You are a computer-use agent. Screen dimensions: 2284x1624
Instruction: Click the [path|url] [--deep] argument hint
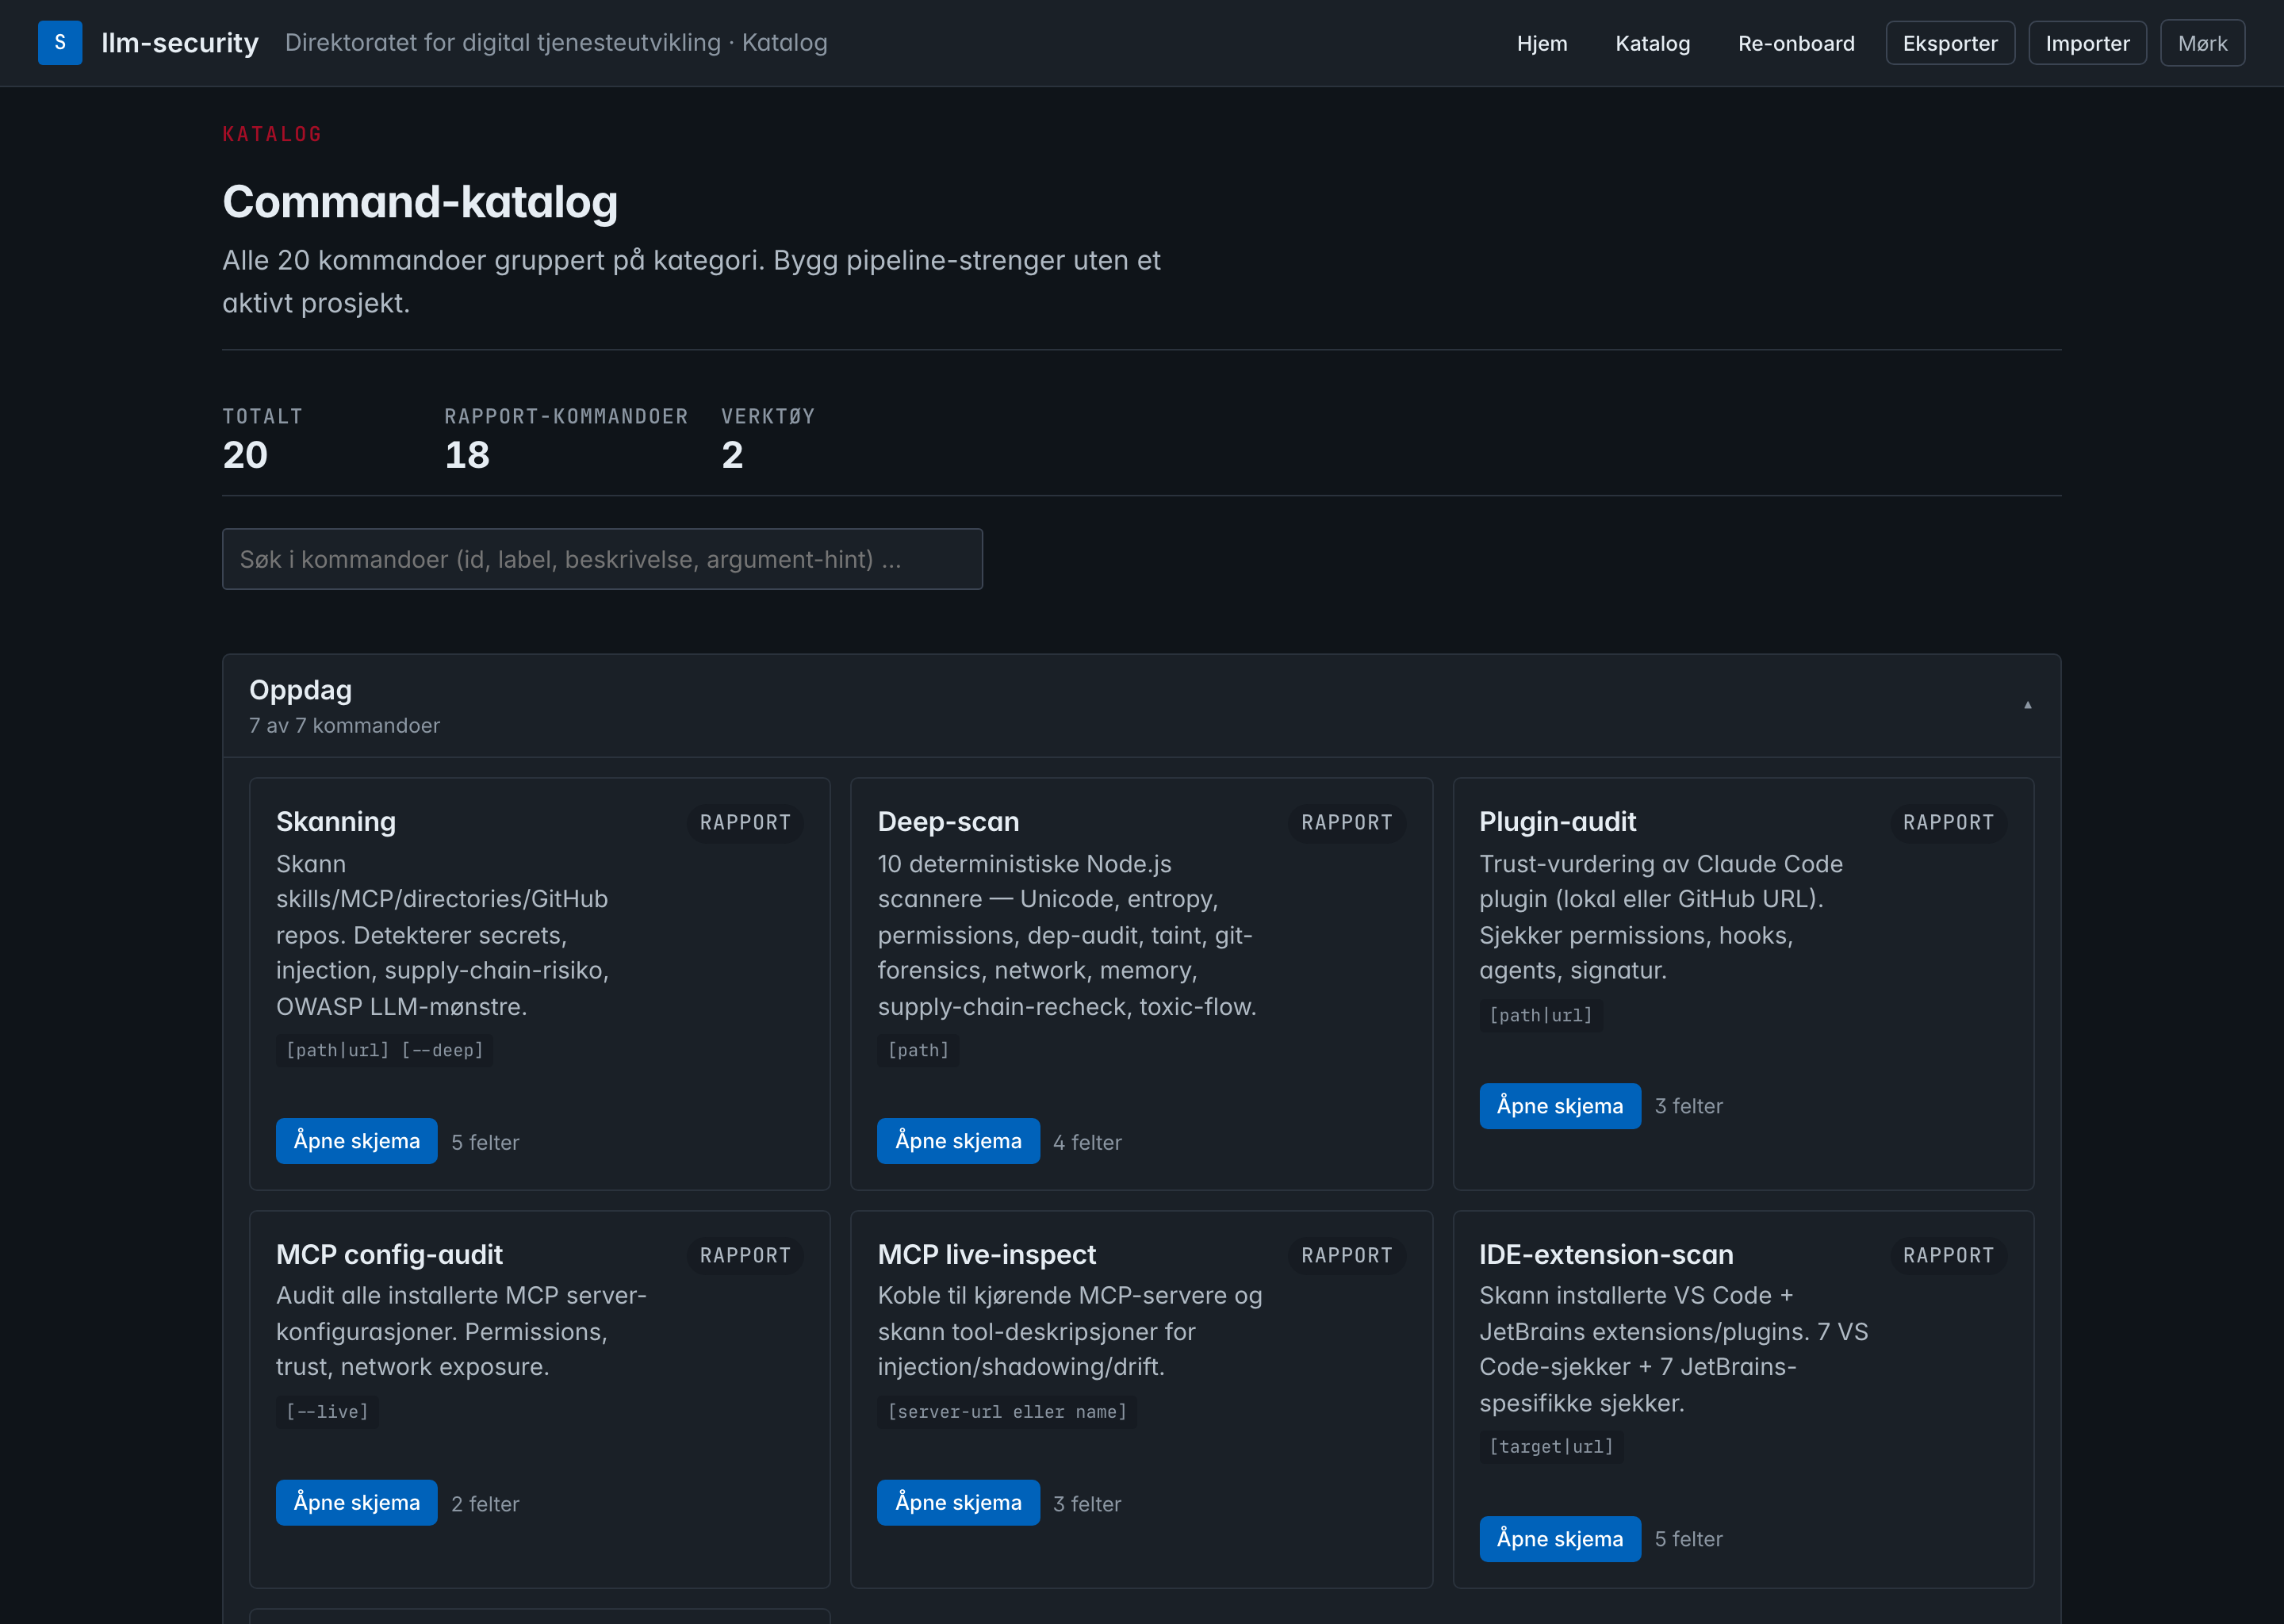point(384,1050)
